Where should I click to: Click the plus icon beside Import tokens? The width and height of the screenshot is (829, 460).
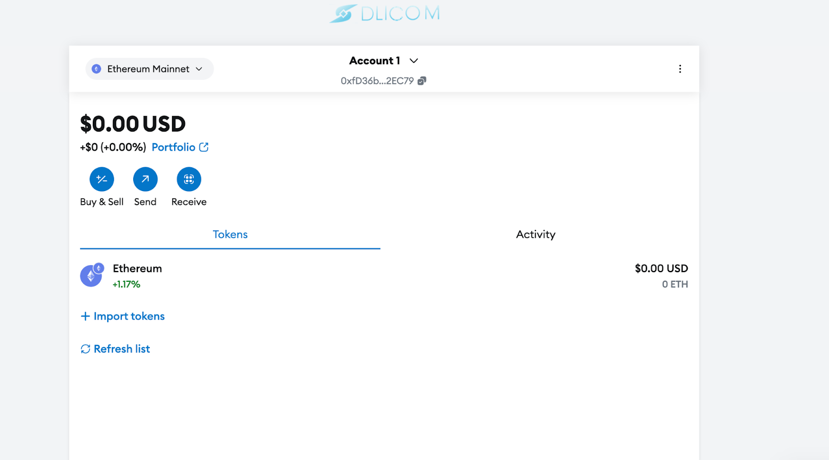coord(85,316)
